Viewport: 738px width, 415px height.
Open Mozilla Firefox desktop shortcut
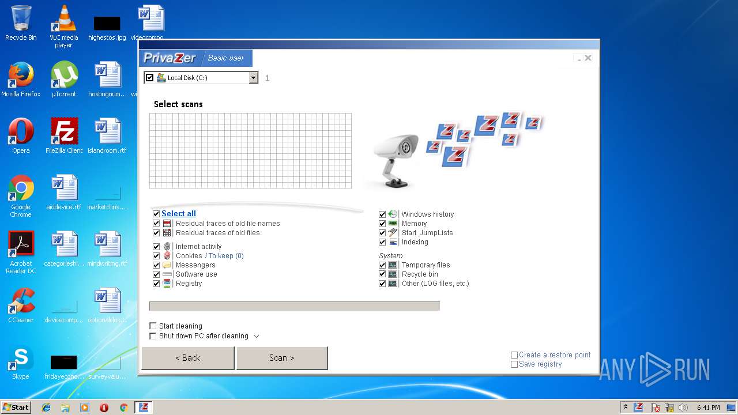(x=21, y=80)
